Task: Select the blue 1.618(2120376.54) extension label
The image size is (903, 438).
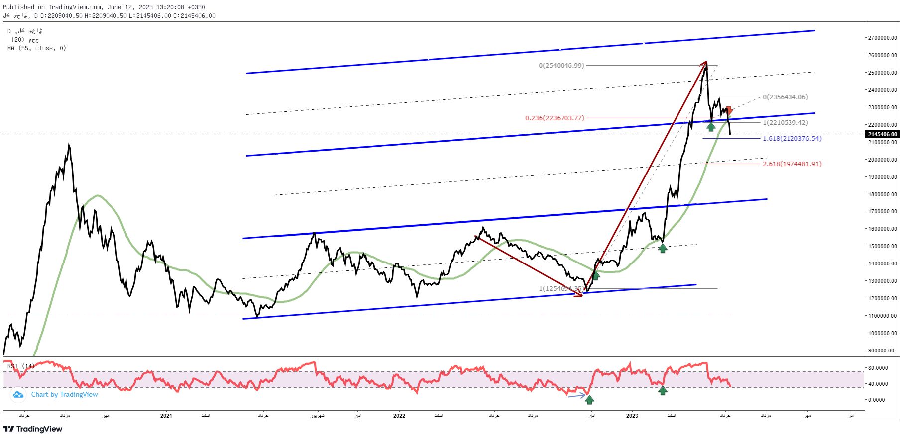Action: tap(792, 138)
